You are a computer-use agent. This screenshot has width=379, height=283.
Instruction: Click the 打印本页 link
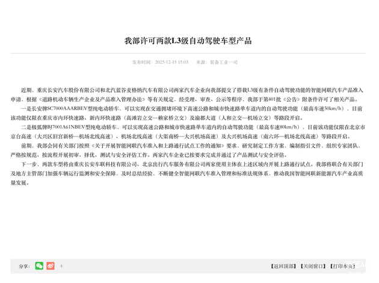pos(343,266)
